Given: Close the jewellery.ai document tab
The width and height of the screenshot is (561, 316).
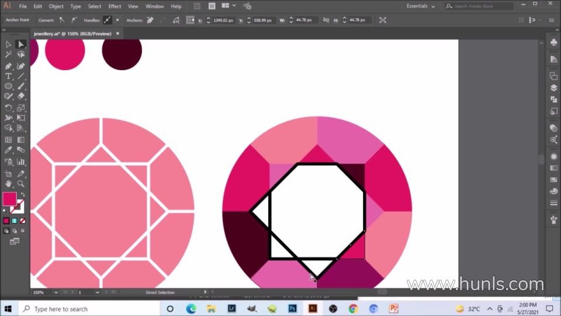Looking at the screenshot, I should (117, 33).
